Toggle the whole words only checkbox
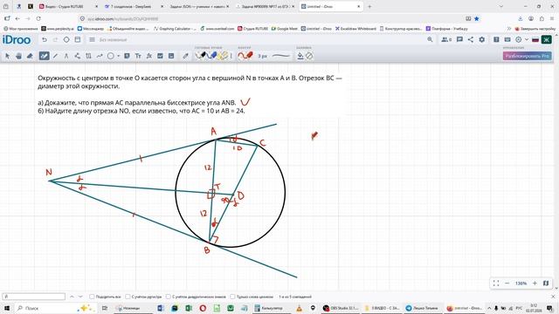The width and height of the screenshot is (559, 314). (x=232, y=297)
